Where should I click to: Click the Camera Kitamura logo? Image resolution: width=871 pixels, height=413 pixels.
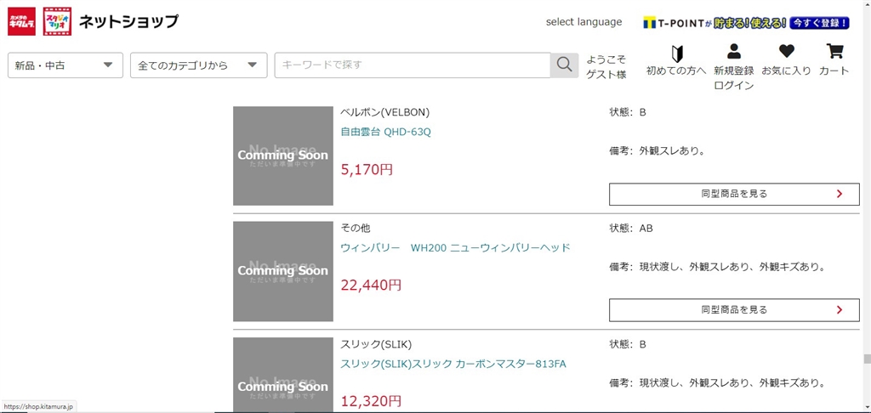click(21, 21)
